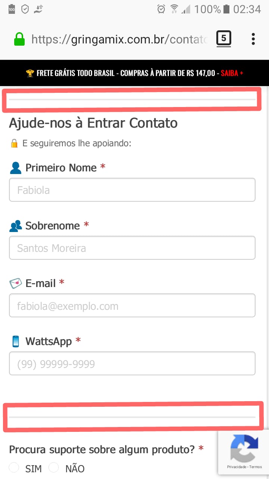Tap the envelope icon beside E-mail
The width and height of the screenshot is (269, 479).
click(16, 283)
